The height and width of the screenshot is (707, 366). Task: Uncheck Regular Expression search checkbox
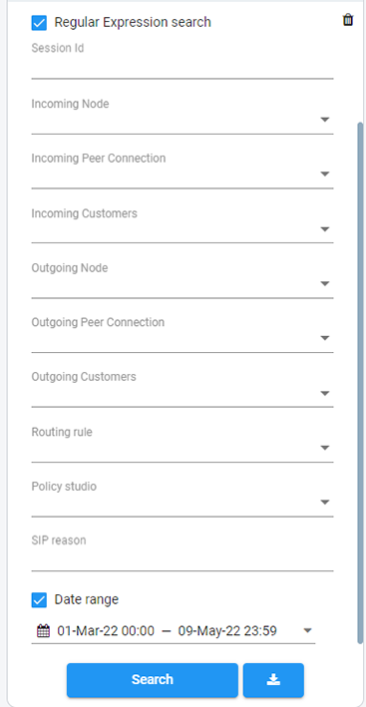pos(39,23)
